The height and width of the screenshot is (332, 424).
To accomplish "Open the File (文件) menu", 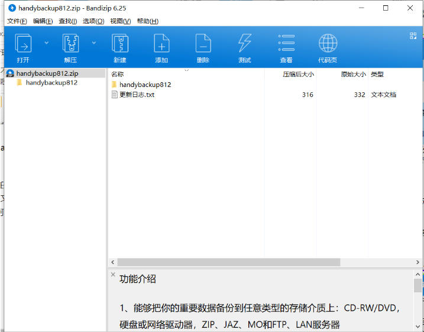I will (17, 21).
